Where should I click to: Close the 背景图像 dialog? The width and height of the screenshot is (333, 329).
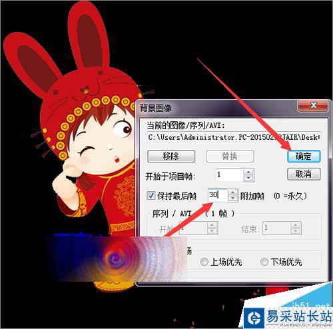point(313,105)
